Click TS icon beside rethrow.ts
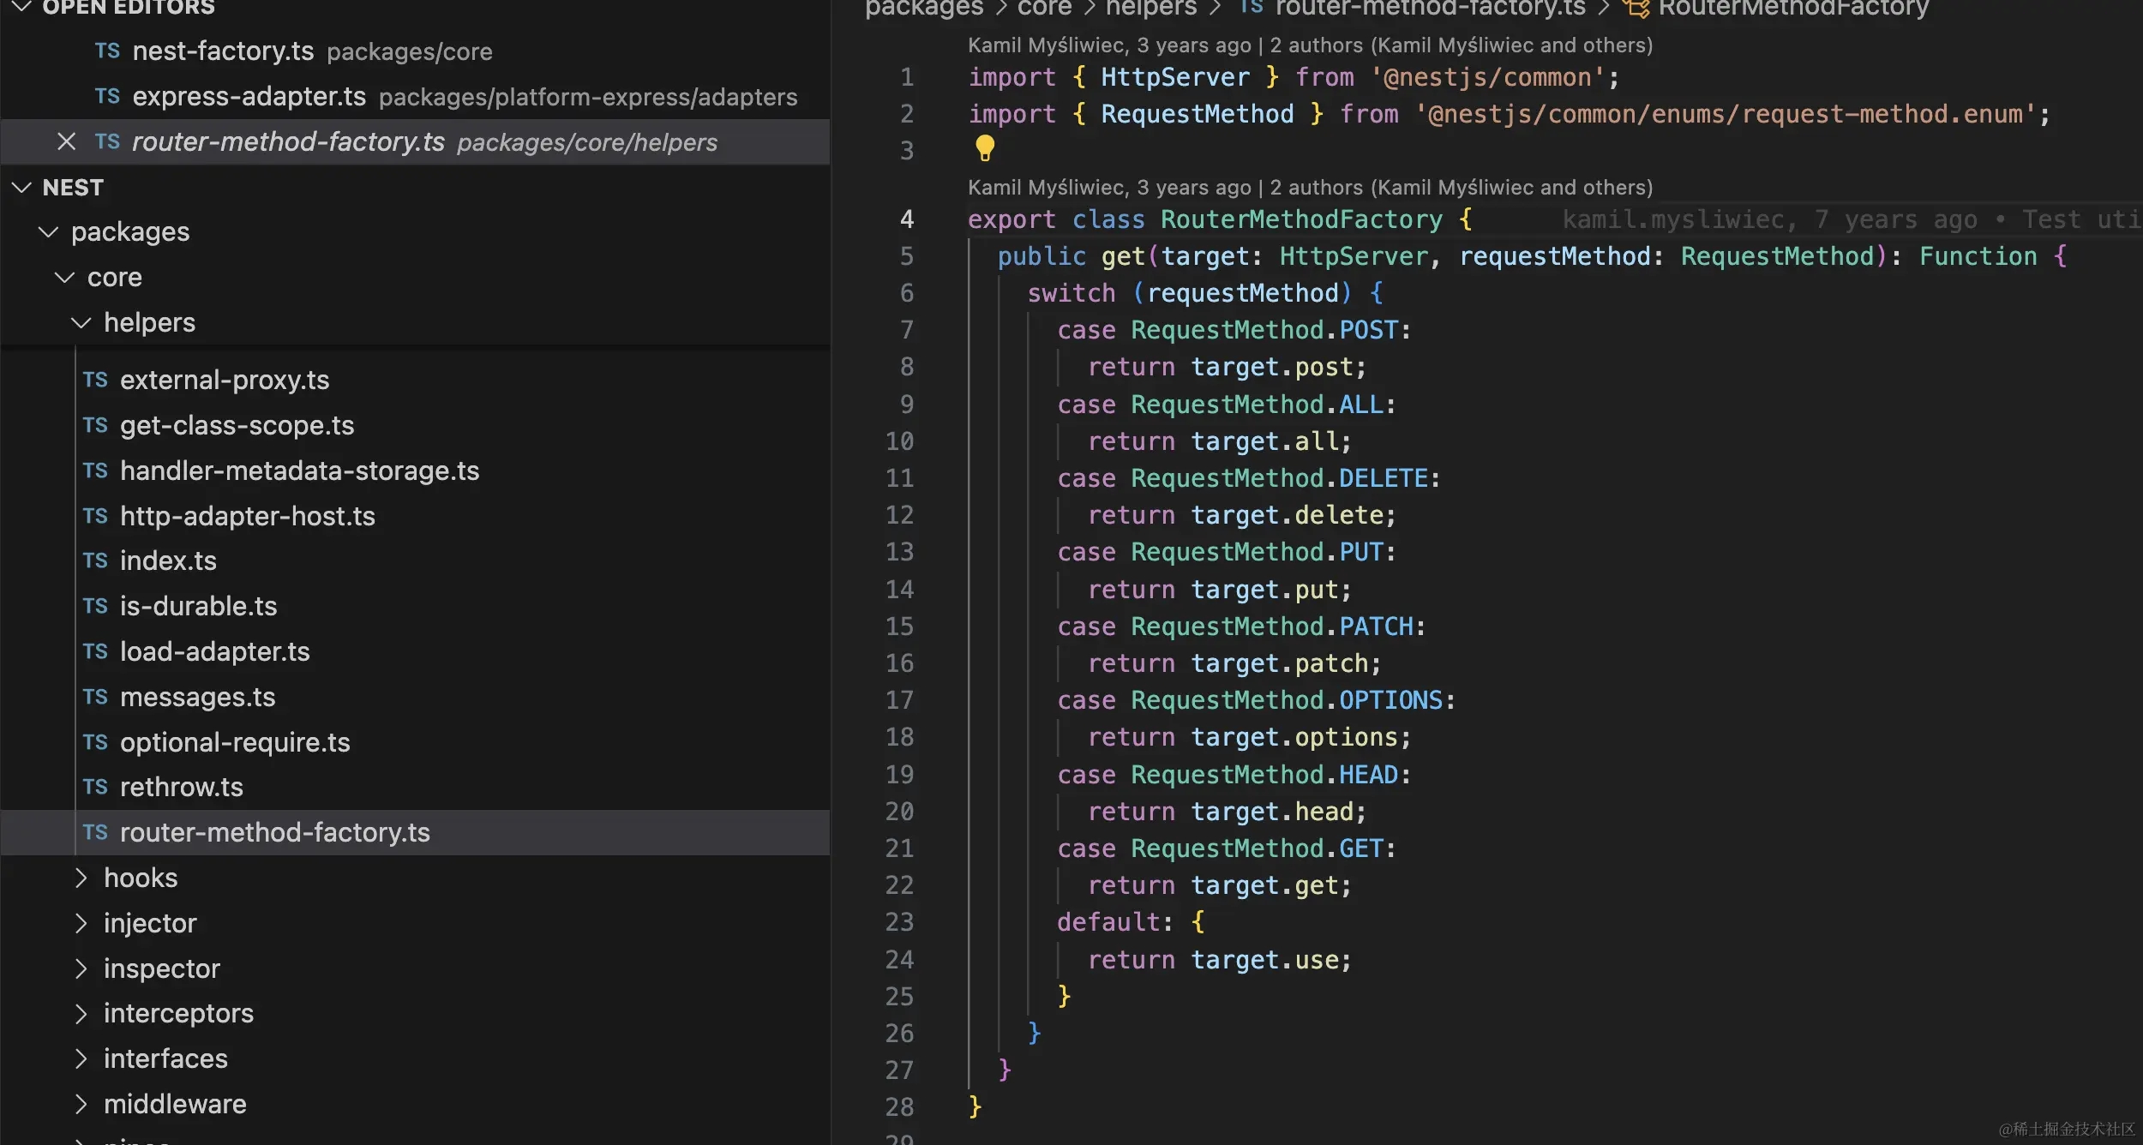2143x1145 pixels. [95, 787]
